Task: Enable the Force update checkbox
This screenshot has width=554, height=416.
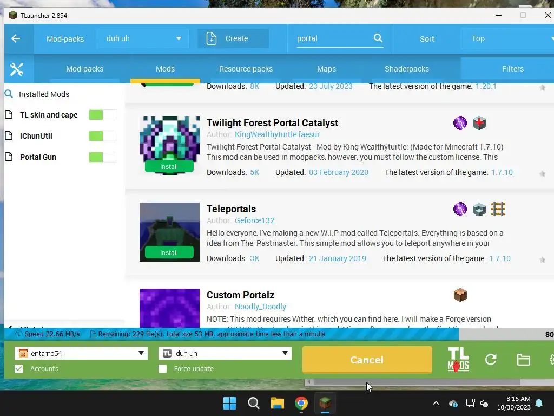Action: (162, 368)
